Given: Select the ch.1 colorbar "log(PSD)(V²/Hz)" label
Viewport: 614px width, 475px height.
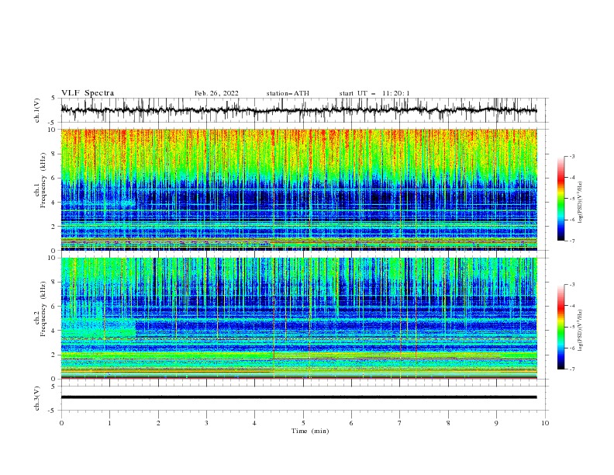Looking at the screenshot, I should click(580, 203).
